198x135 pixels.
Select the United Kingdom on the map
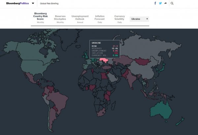click(86, 55)
